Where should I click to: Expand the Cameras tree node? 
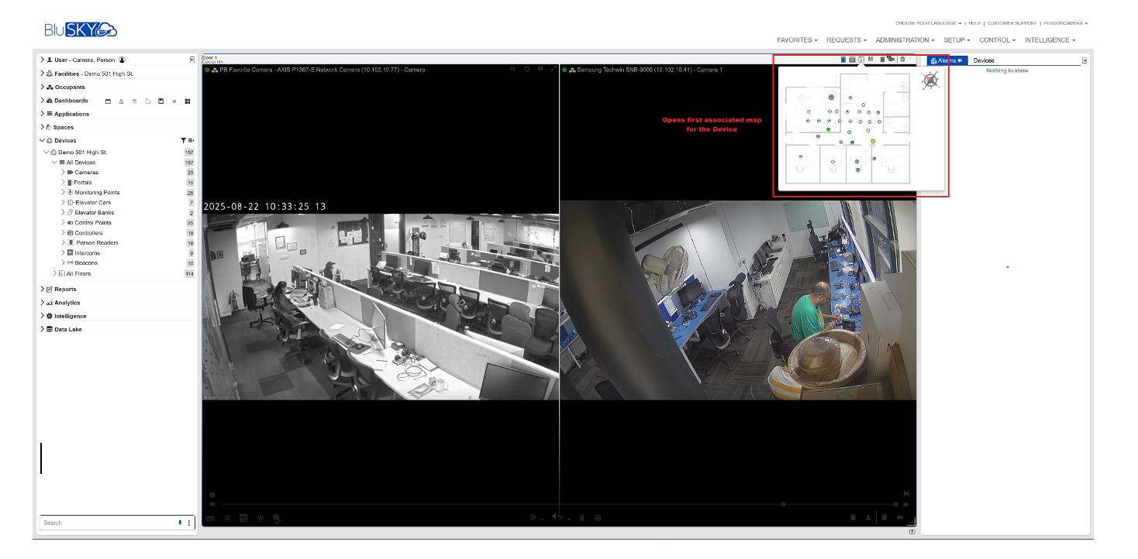(x=63, y=173)
